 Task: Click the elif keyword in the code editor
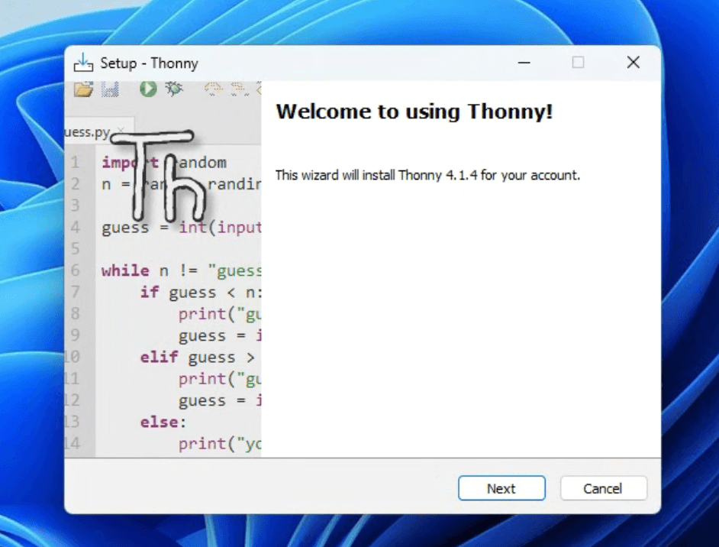[x=159, y=357]
